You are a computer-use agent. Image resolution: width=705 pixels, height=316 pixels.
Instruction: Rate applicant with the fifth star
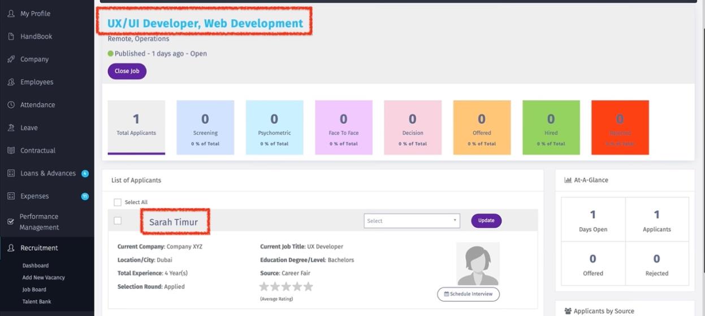point(308,287)
